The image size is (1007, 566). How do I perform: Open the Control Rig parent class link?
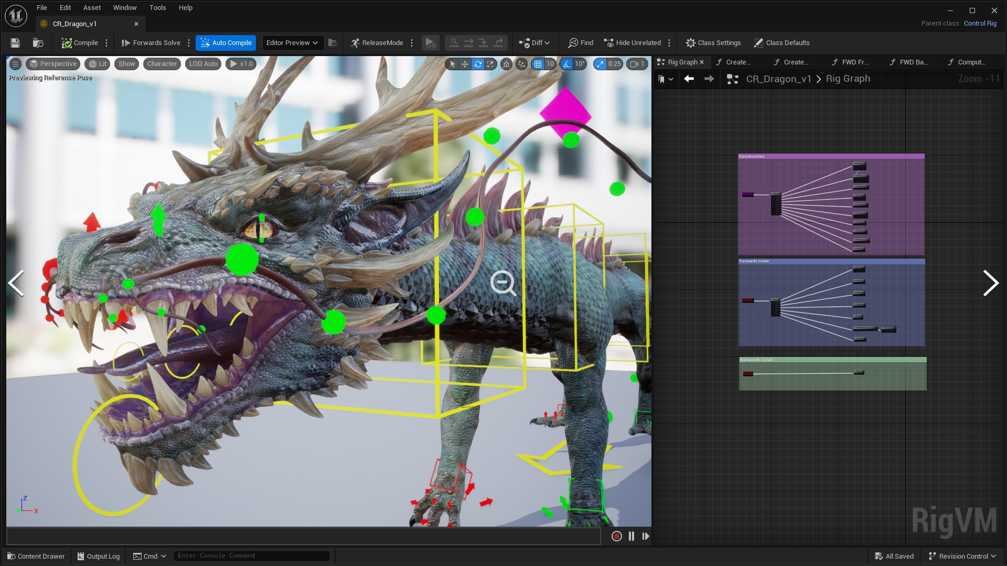point(980,24)
